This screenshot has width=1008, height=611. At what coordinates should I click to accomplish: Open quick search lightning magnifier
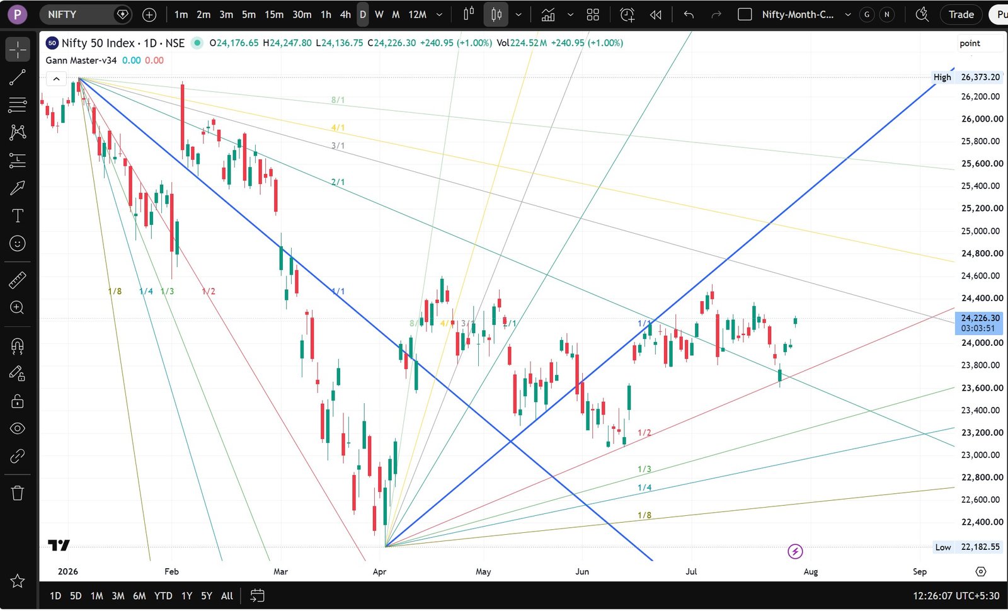(922, 14)
